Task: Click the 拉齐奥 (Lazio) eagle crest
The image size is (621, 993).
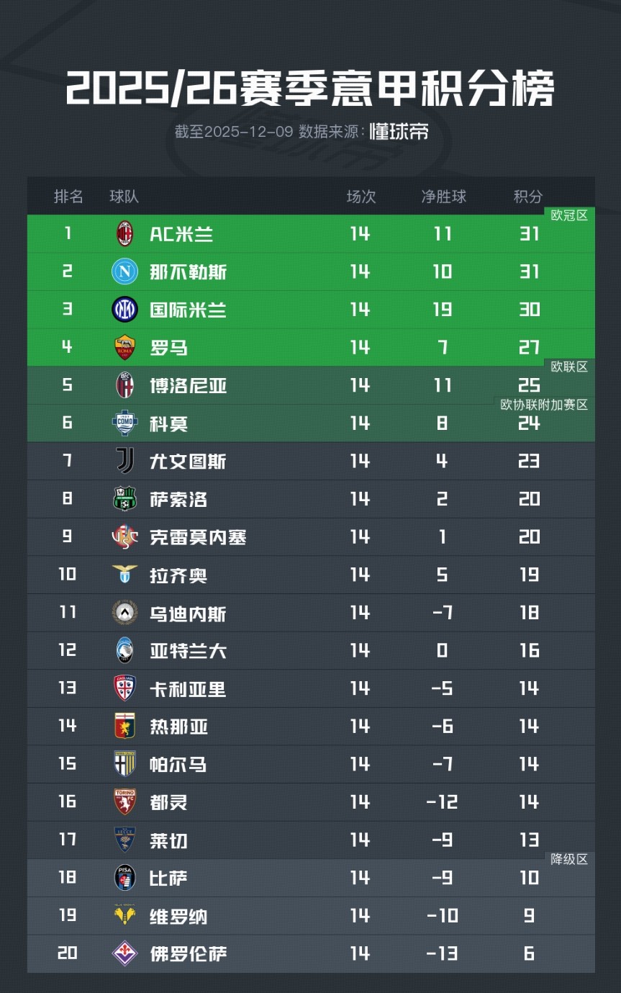Action: (x=124, y=575)
